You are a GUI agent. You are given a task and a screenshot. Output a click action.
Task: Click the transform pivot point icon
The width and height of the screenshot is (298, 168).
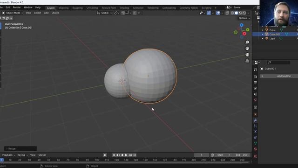116,13
